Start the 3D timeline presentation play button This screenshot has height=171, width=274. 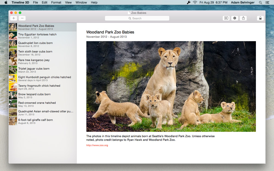(226, 18)
